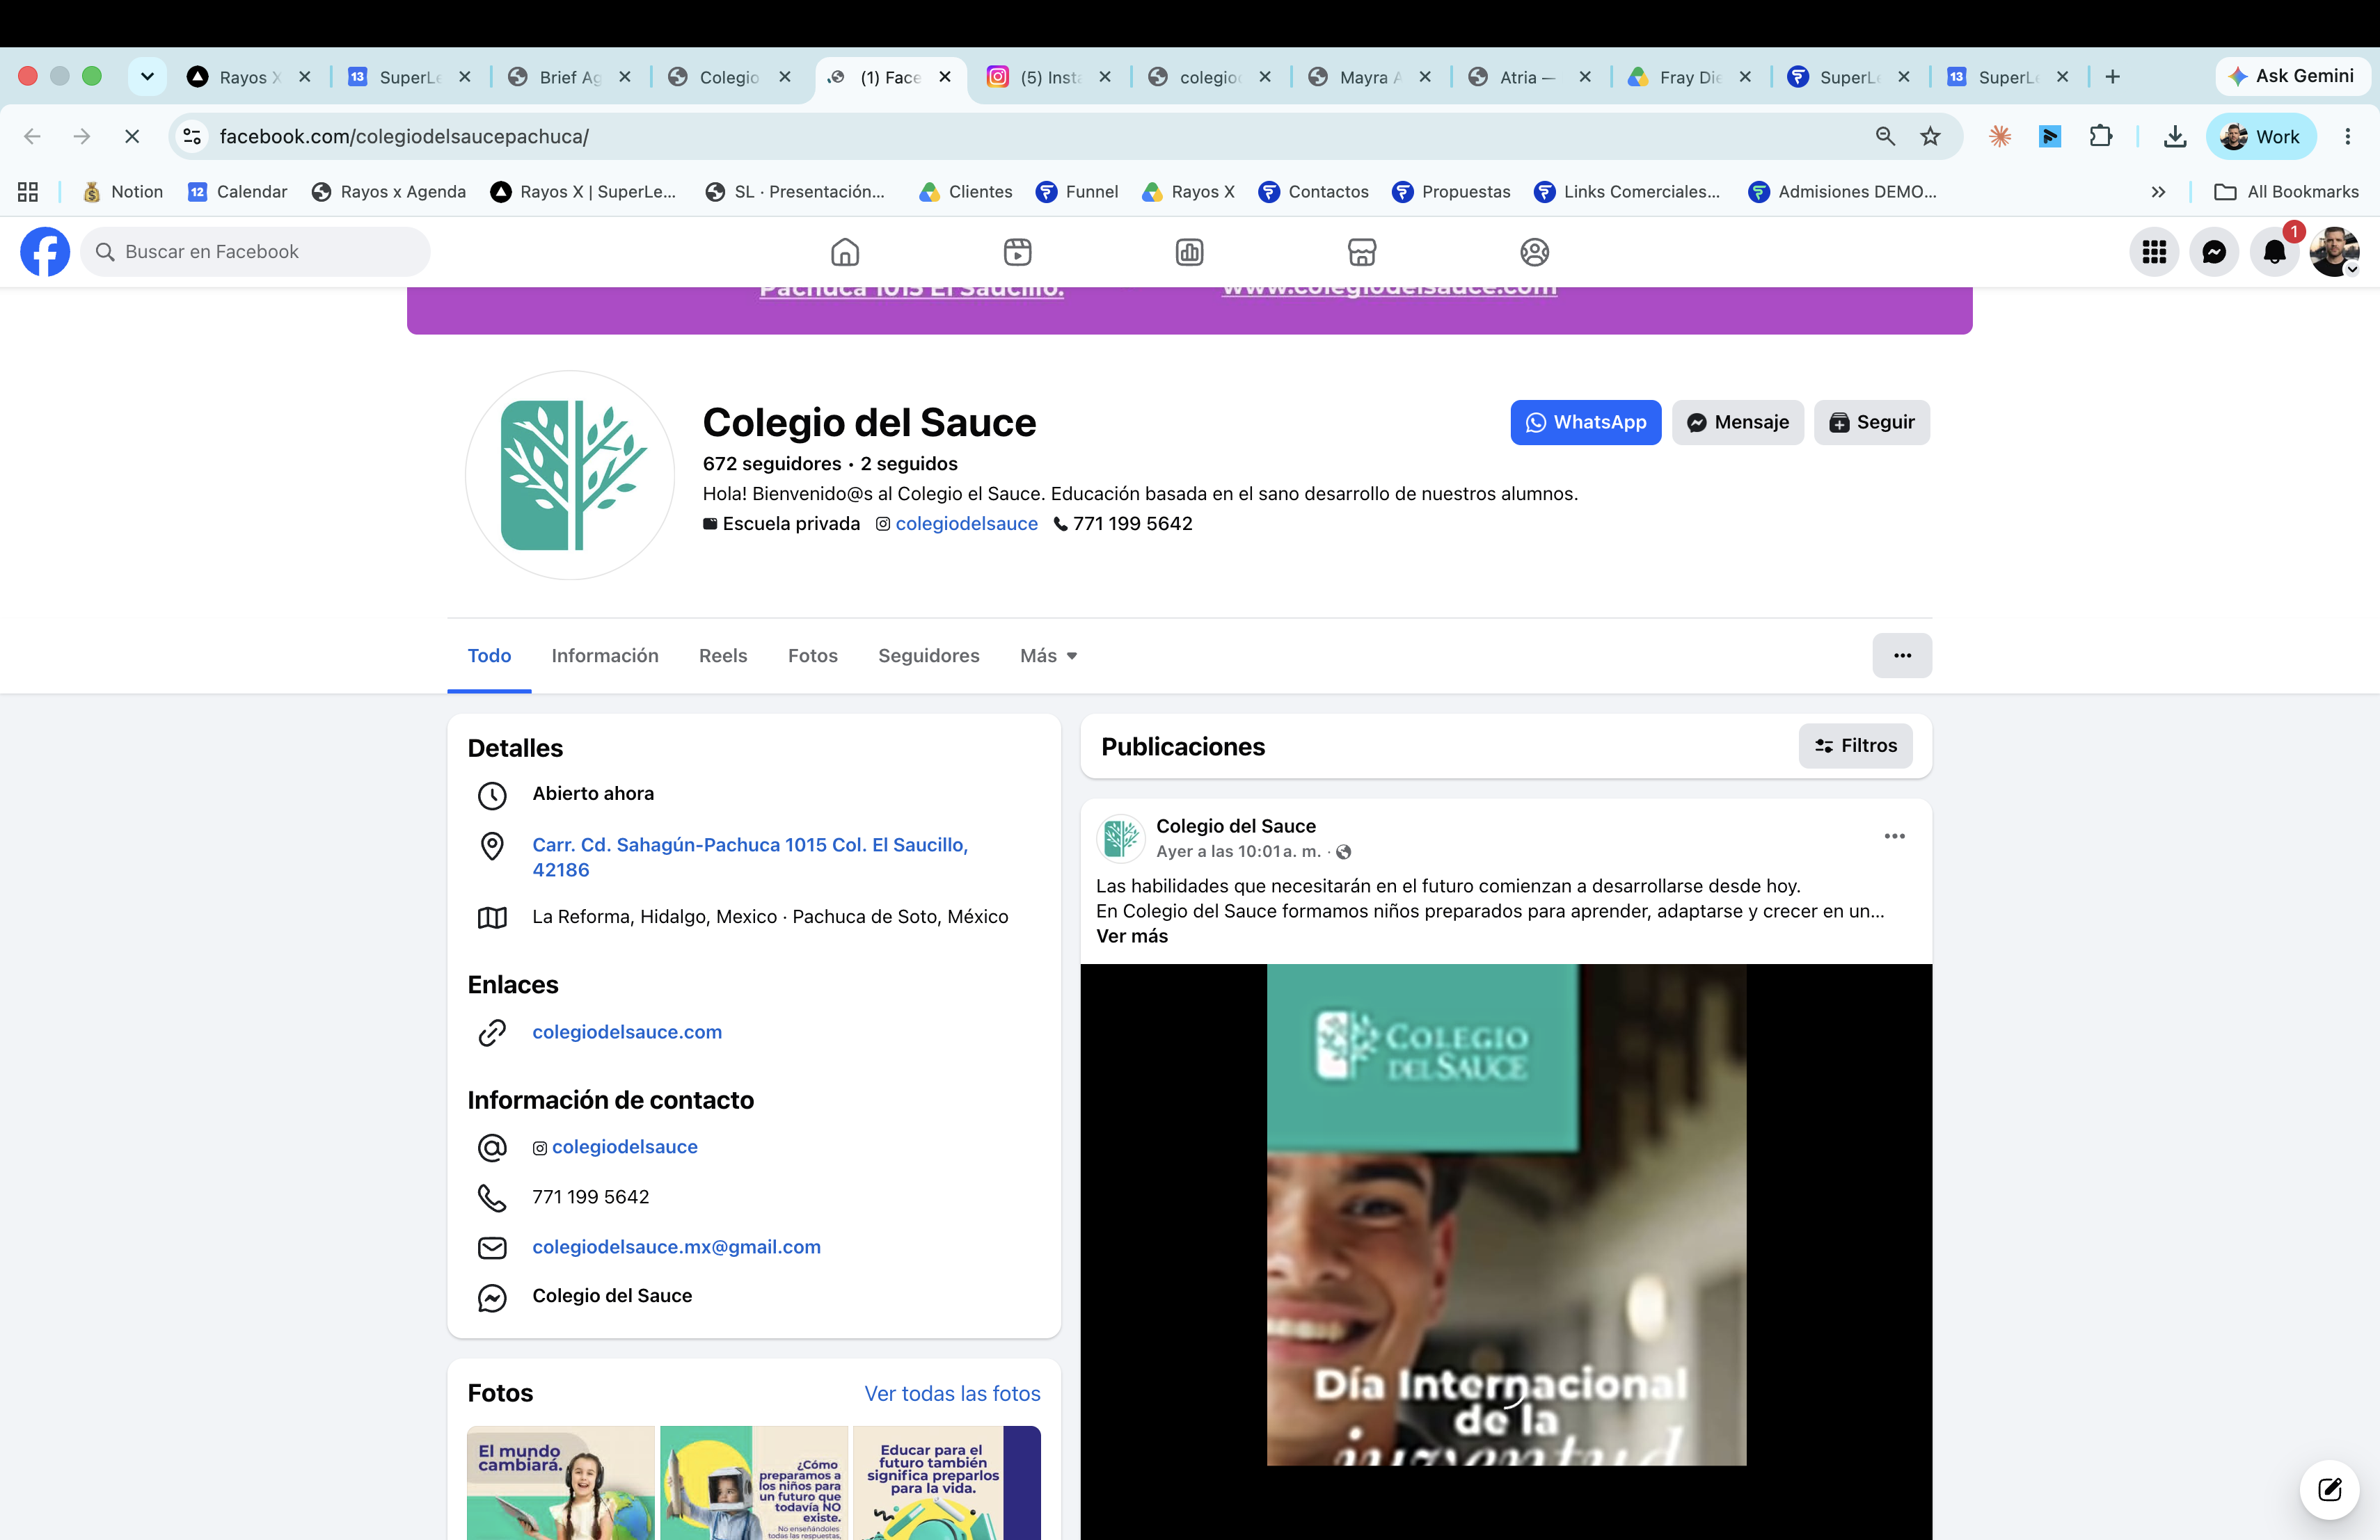The height and width of the screenshot is (1540, 2380).
Task: Focus the Buscar en Facebook search field
Action: click(256, 252)
